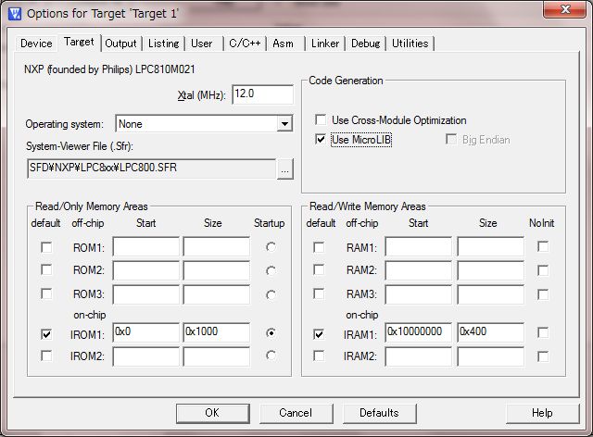Screen dimensions: 593x437
Task: Click the browse button for System-Viewer File
Action: 285,169
